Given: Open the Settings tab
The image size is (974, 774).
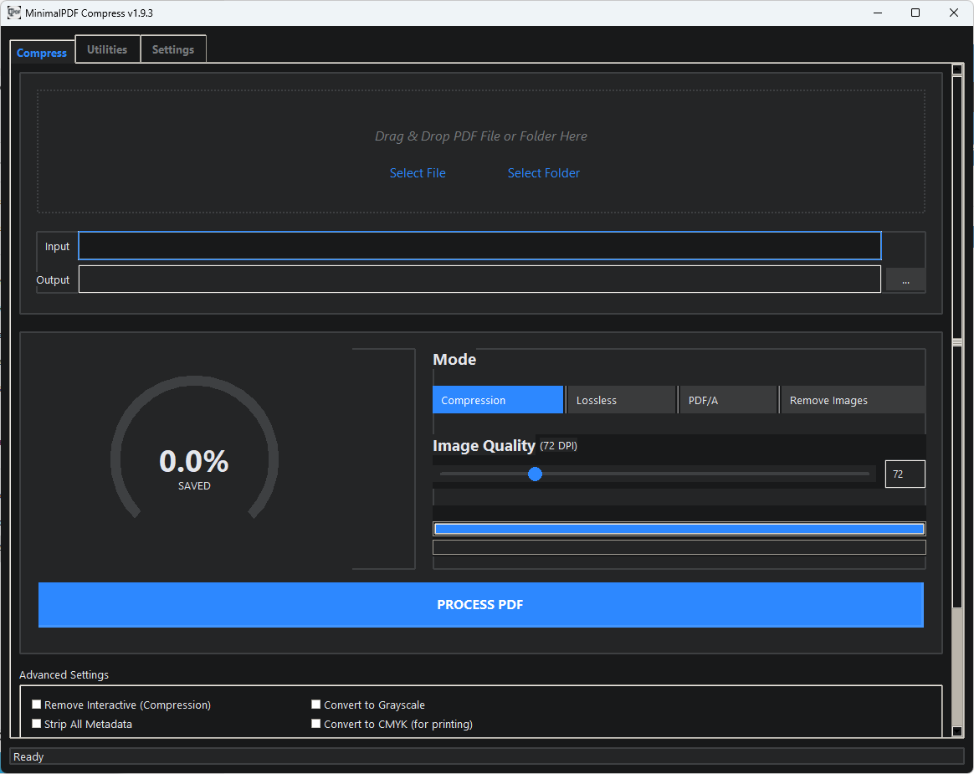Looking at the screenshot, I should click(173, 49).
